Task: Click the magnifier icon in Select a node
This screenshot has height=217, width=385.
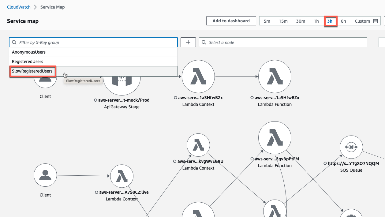Action: pyautogui.click(x=204, y=43)
